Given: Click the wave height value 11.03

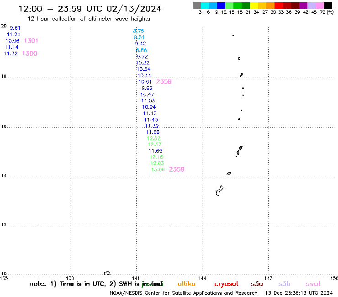Looking at the screenshot, I should click(148, 101).
